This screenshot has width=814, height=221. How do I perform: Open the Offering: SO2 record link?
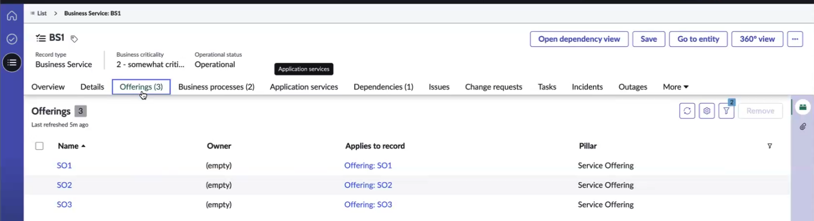(368, 185)
